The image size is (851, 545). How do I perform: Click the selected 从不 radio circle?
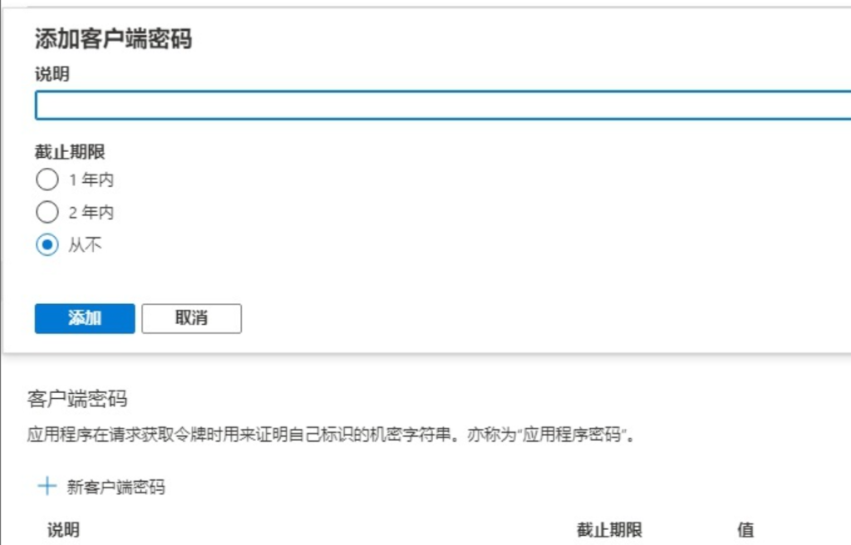(47, 243)
